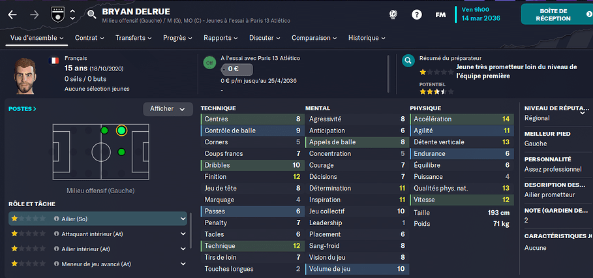
Task: Click the search magnifier icon
Action: click(92, 15)
